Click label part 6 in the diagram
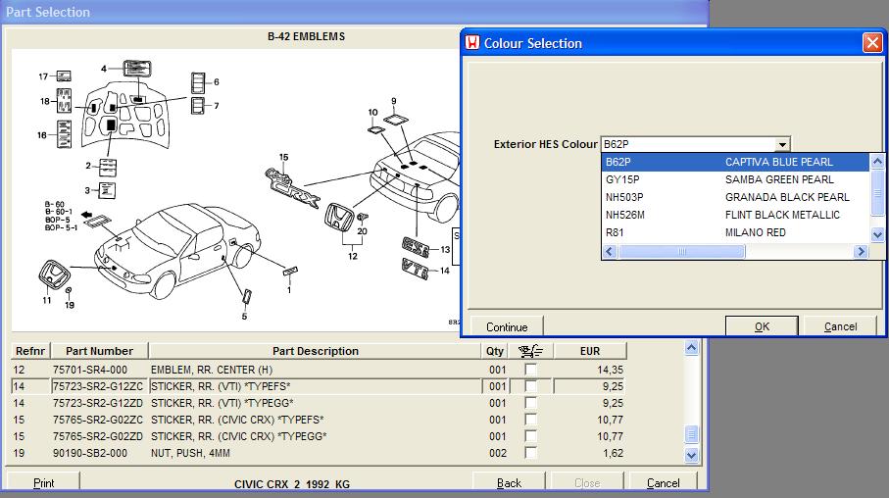 coord(198,82)
